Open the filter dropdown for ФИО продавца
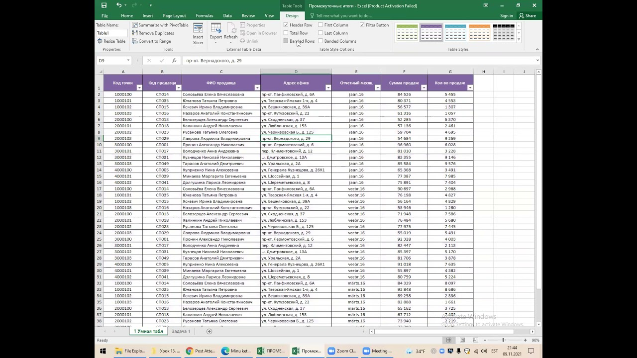Screen dimensions: 637x358 coord(257,88)
